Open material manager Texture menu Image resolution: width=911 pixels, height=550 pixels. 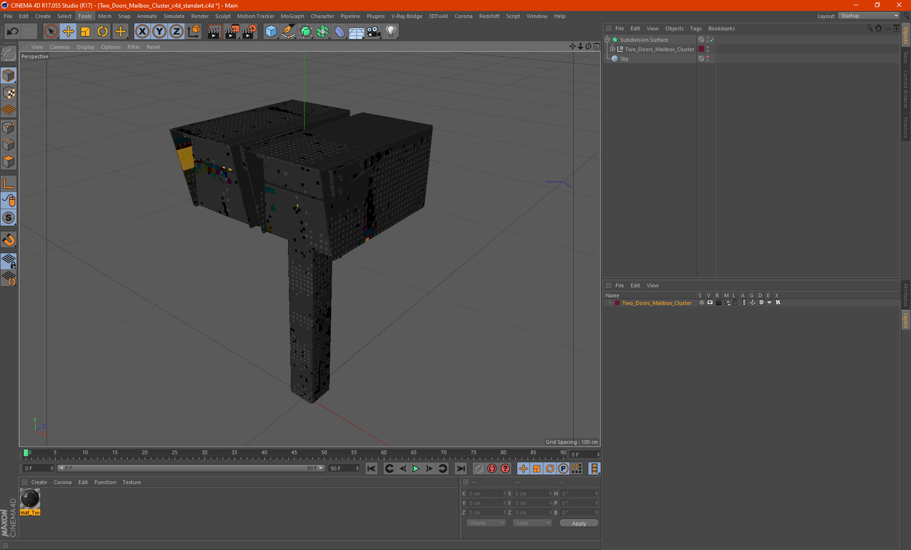point(131,482)
